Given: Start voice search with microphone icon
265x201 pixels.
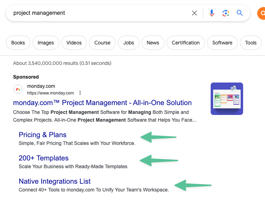Looking at the screenshot, I should point(212,13).
